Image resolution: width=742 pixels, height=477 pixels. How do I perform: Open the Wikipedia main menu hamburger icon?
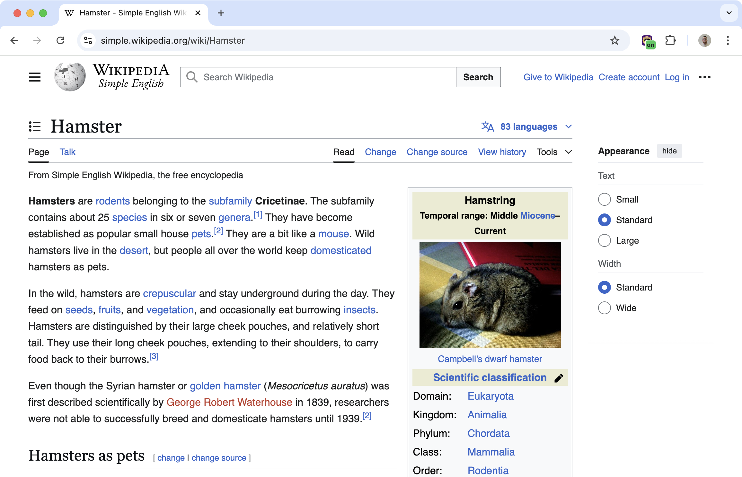pos(35,77)
